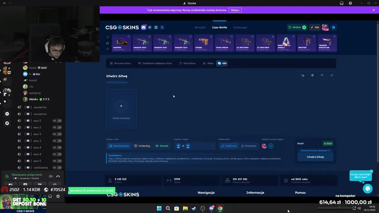Click the coin balance 636 badge
This screenshot has width=379, height=213.
[x=222, y=63]
